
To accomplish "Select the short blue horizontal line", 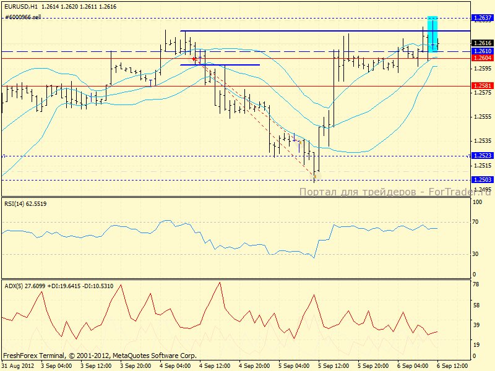I will (x=220, y=64).
